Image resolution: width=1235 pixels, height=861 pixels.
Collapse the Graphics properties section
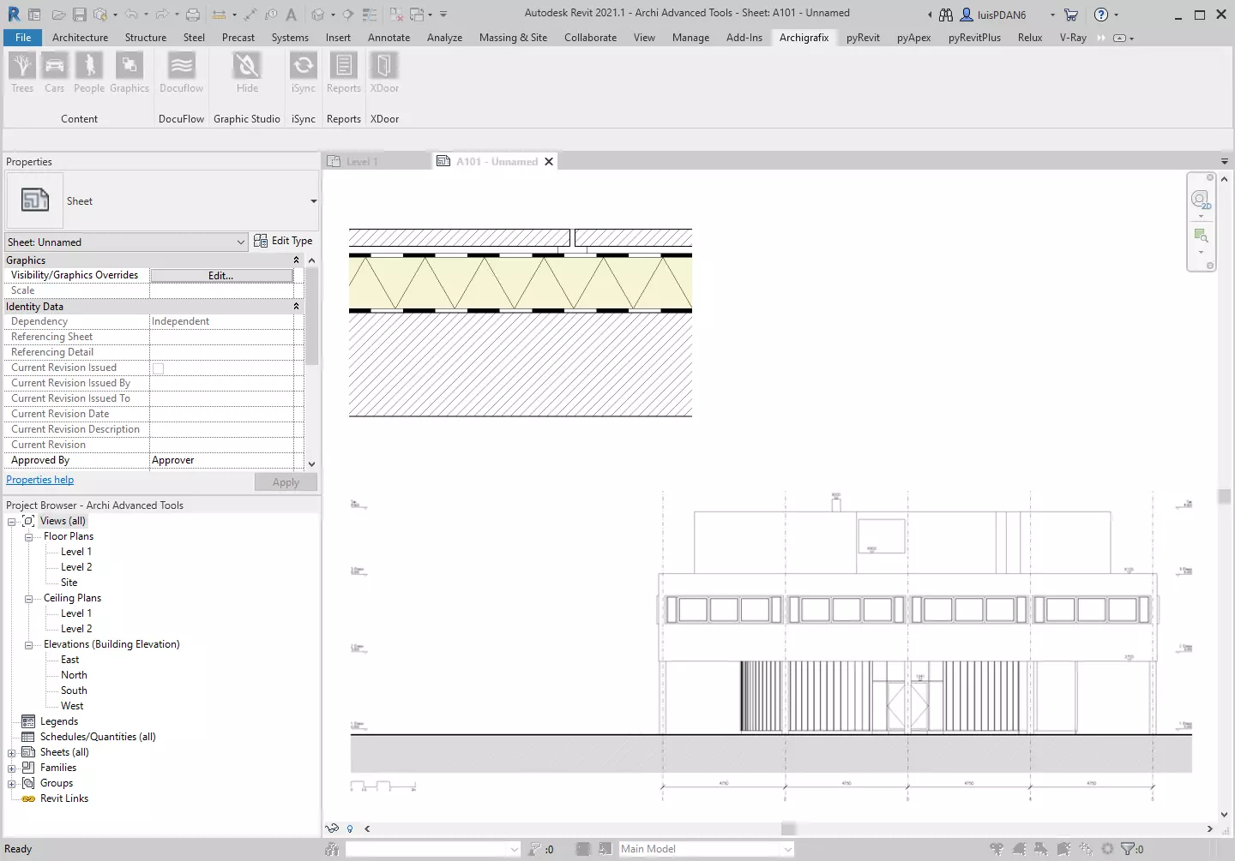pos(297,260)
